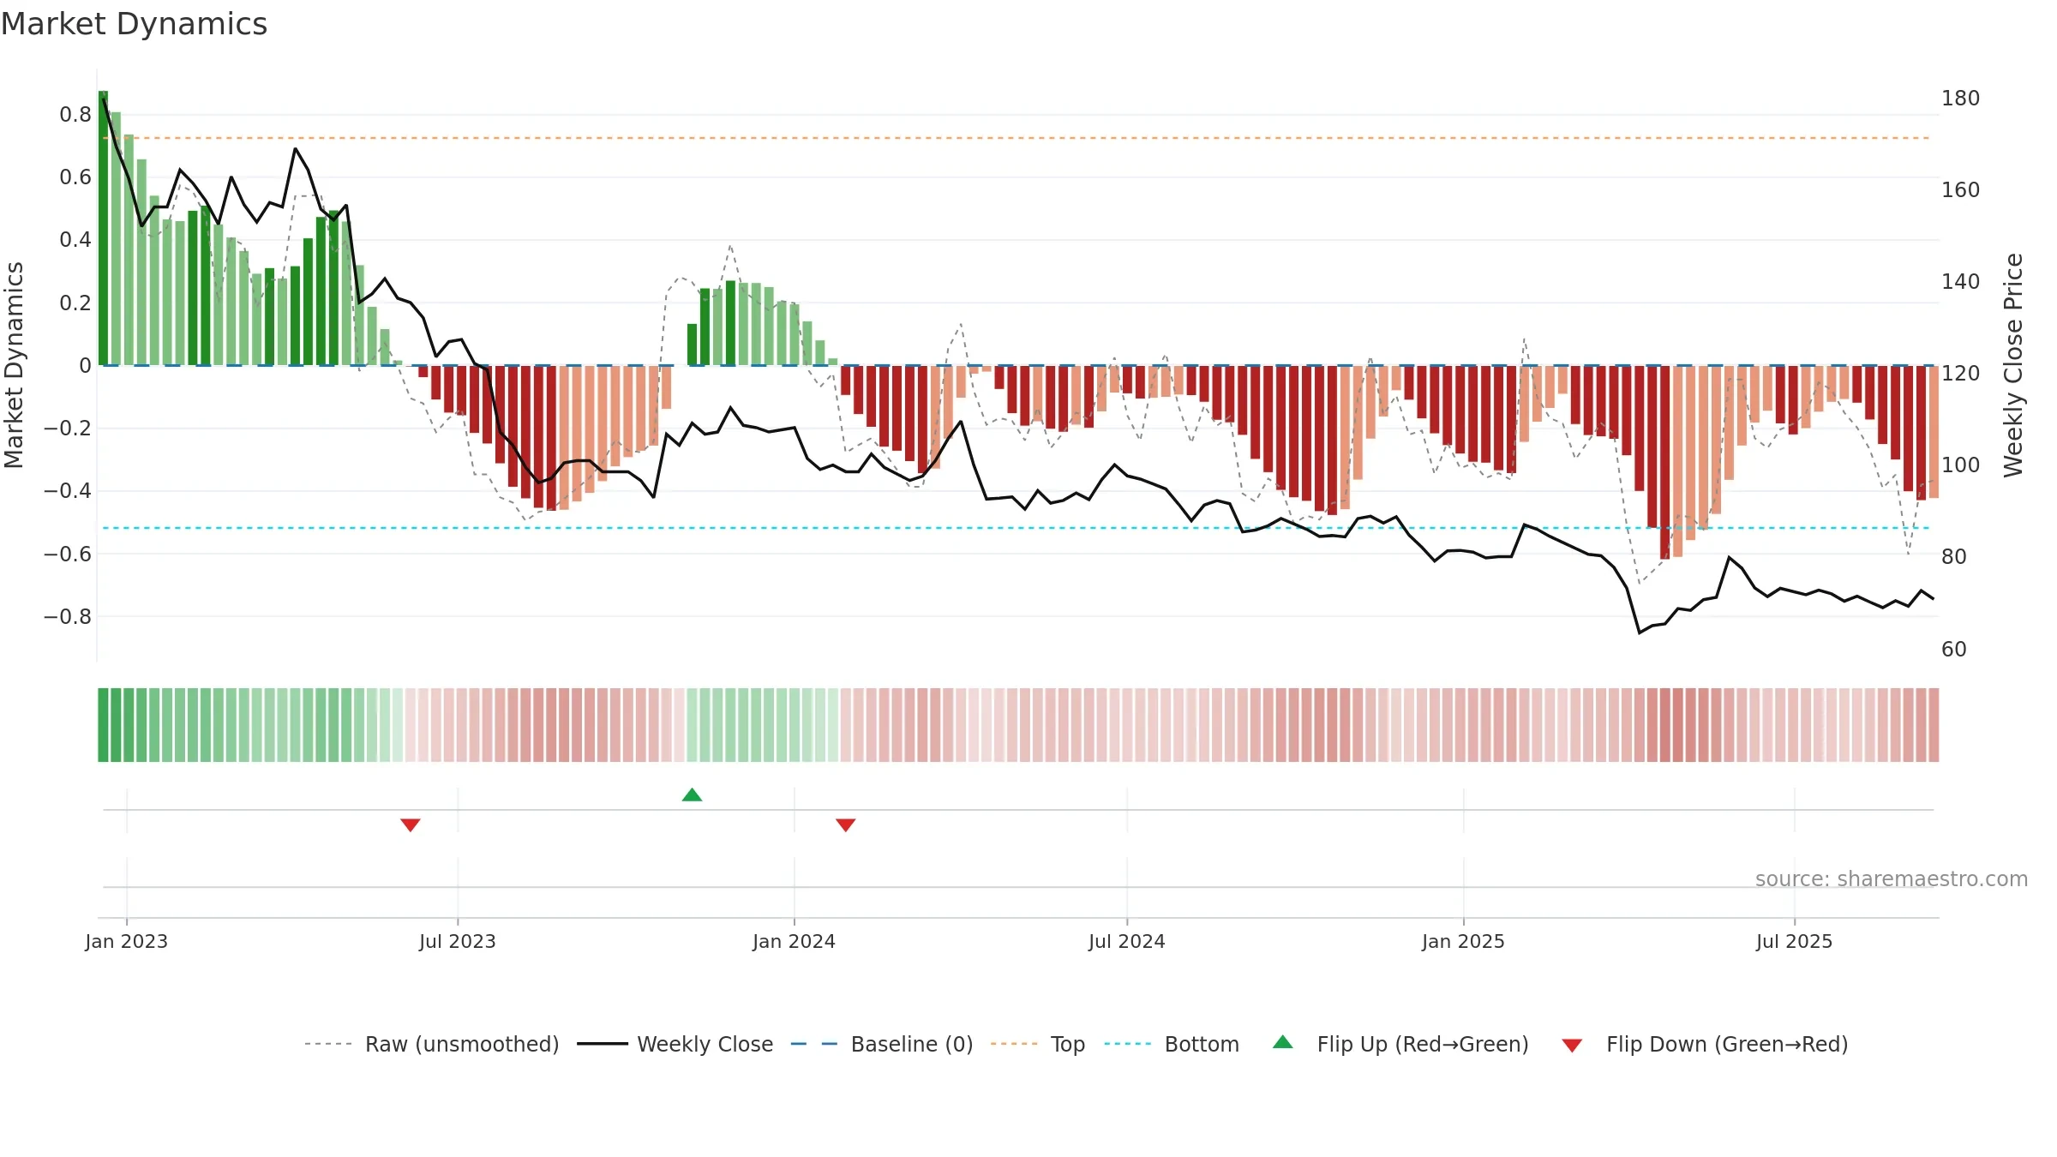The height and width of the screenshot is (1157, 2057).
Task: Click the −0.8 left axis tick label
Action: pos(68,616)
